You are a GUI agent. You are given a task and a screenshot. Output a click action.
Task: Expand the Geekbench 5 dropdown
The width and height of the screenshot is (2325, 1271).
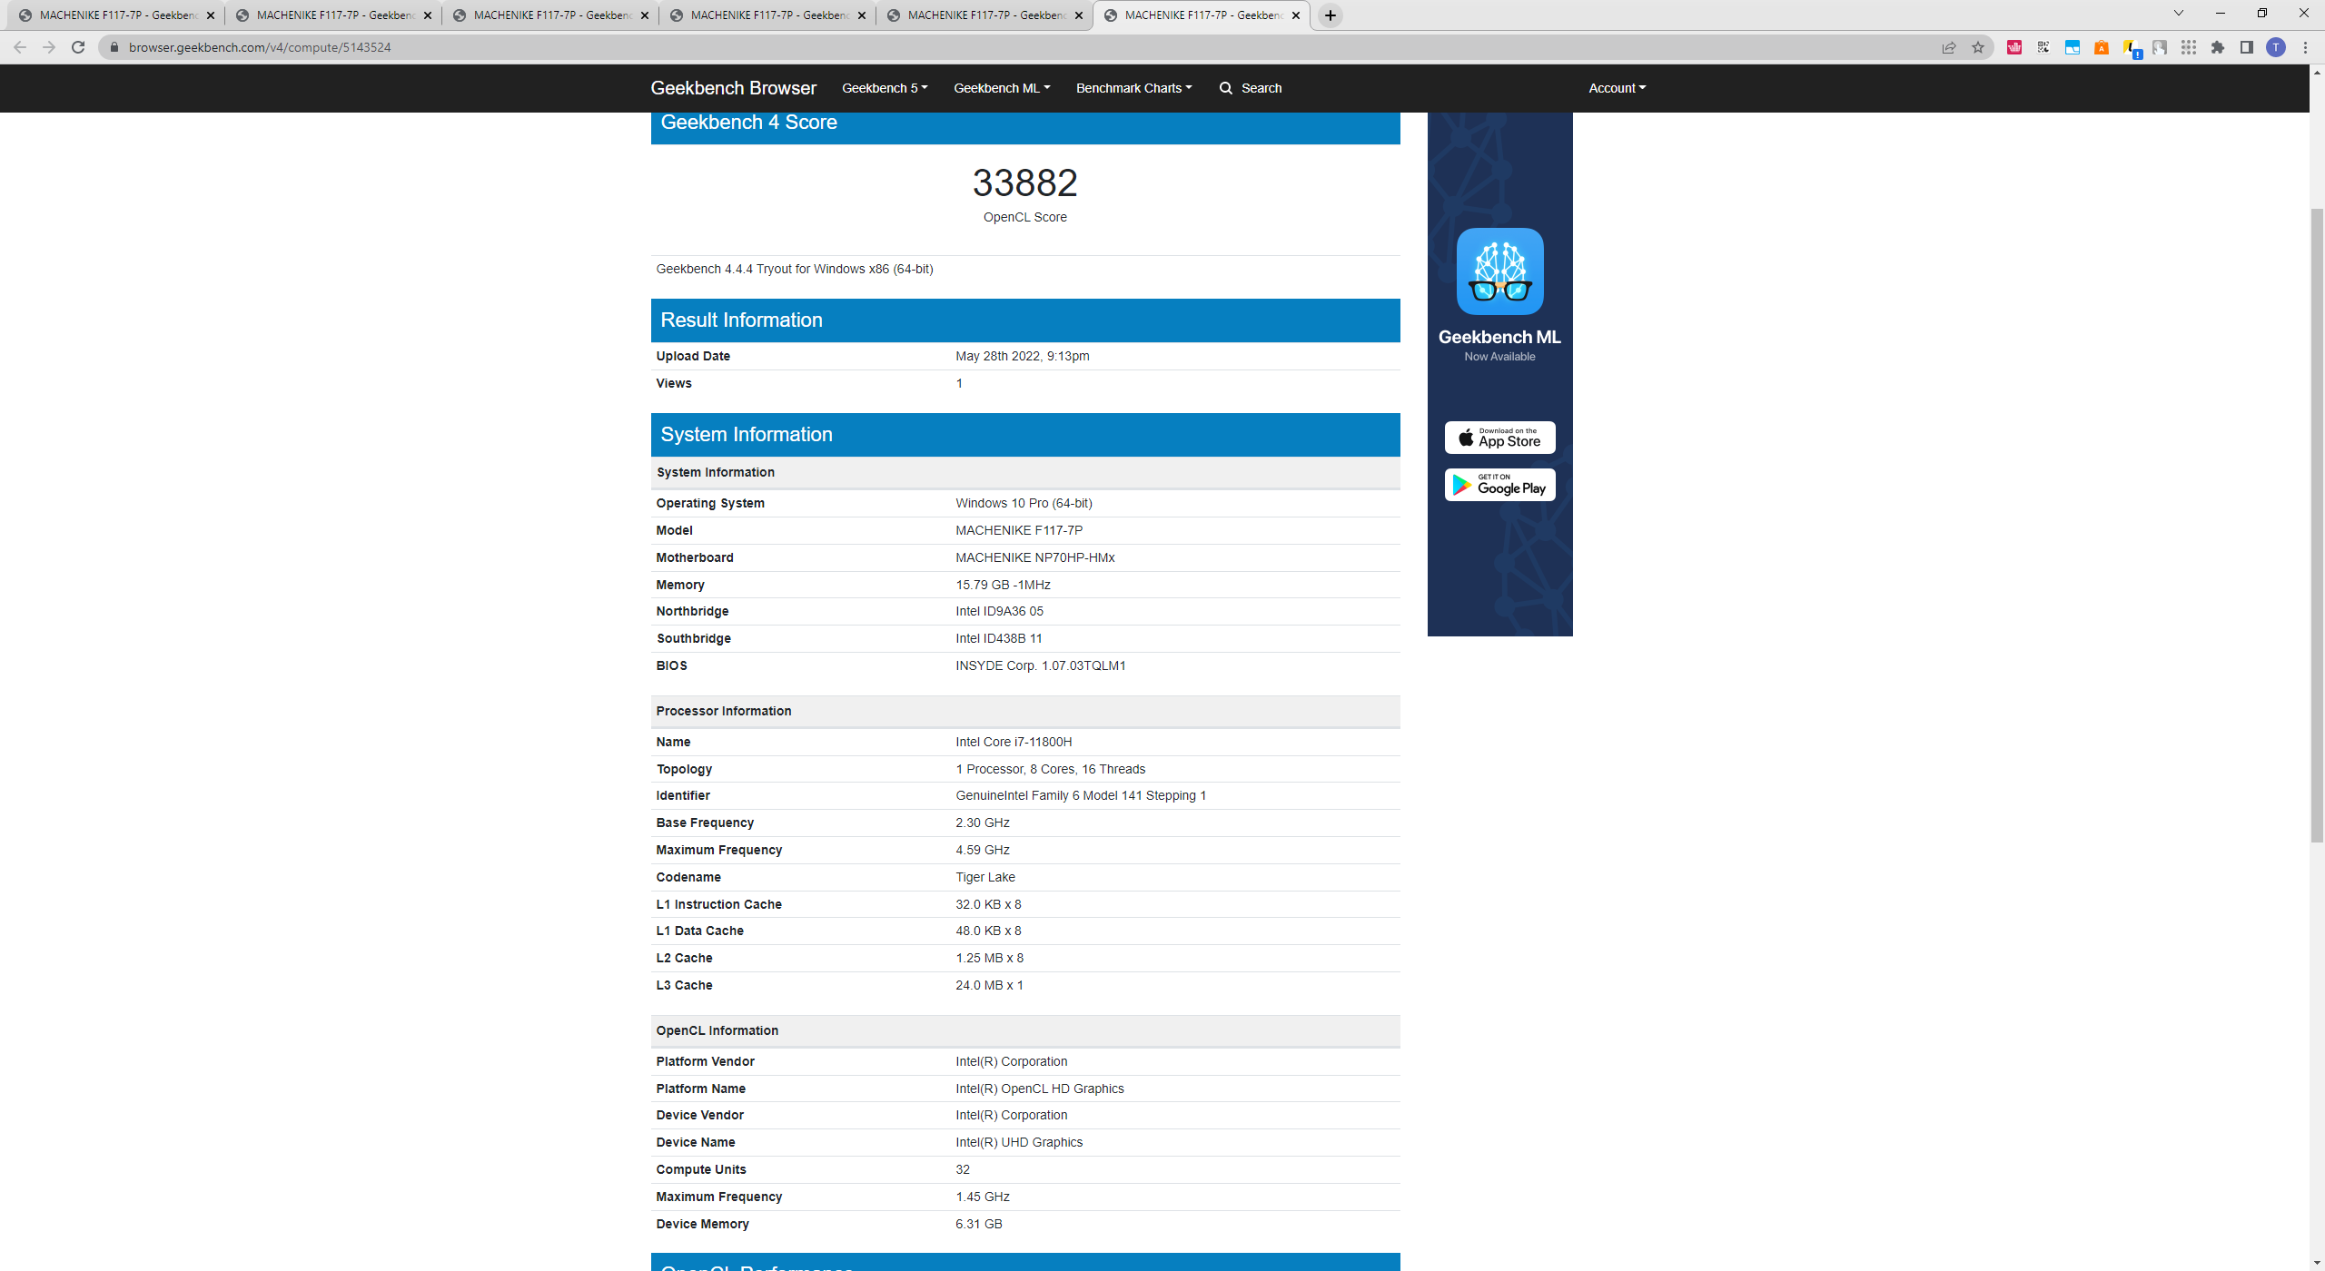coord(885,88)
